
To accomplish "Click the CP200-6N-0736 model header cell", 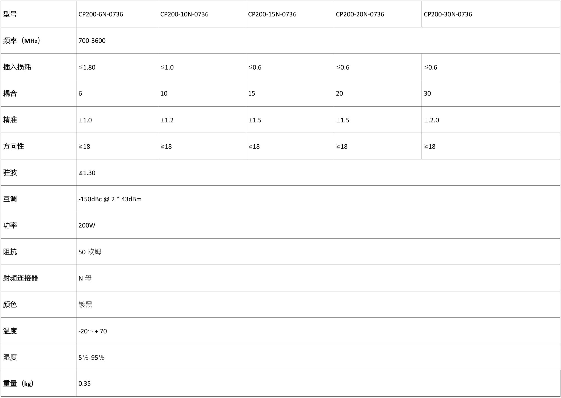I will coord(117,14).
